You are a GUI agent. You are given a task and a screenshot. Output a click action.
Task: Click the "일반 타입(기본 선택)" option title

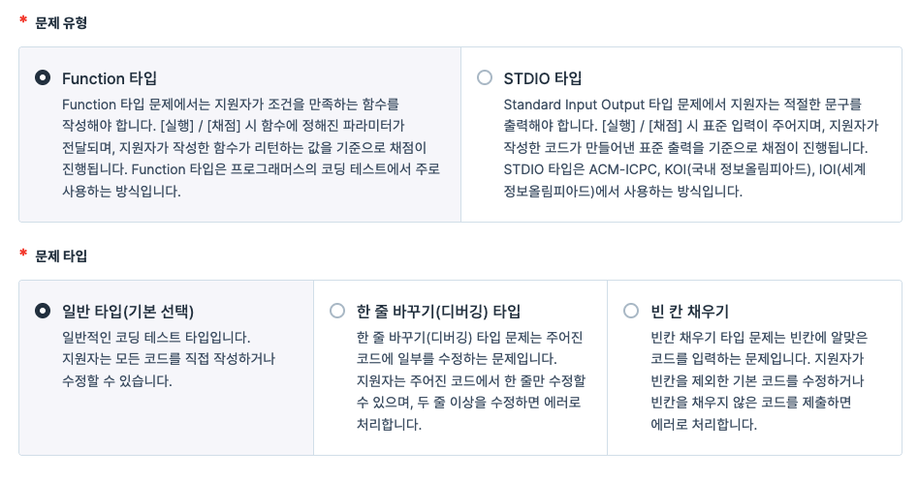[128, 312]
